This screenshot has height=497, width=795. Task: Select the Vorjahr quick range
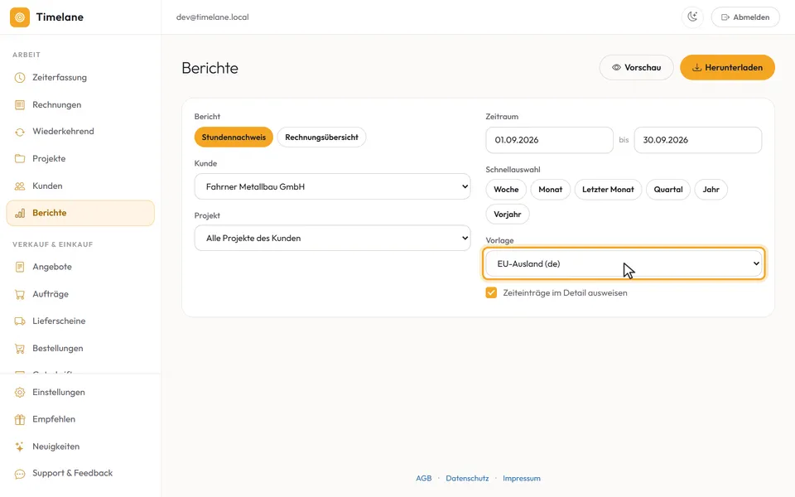click(508, 215)
